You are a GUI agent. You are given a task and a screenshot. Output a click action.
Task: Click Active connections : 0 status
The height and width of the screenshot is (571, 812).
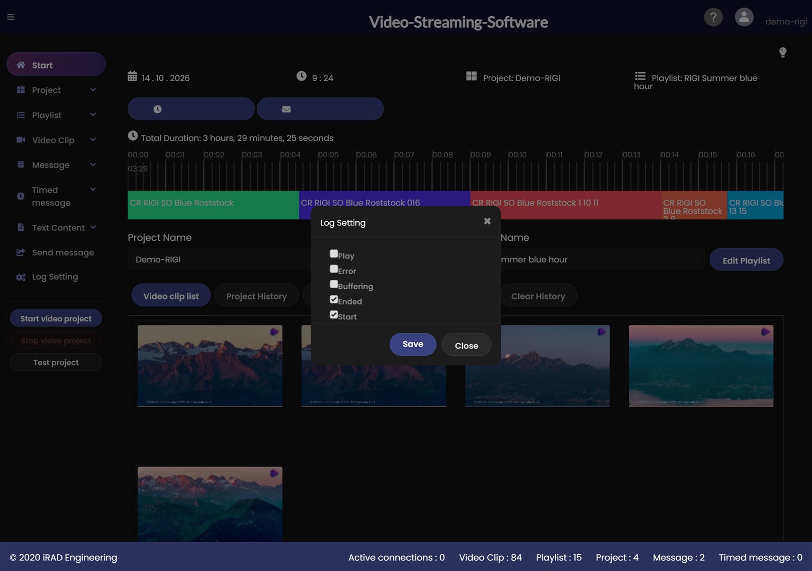point(396,557)
